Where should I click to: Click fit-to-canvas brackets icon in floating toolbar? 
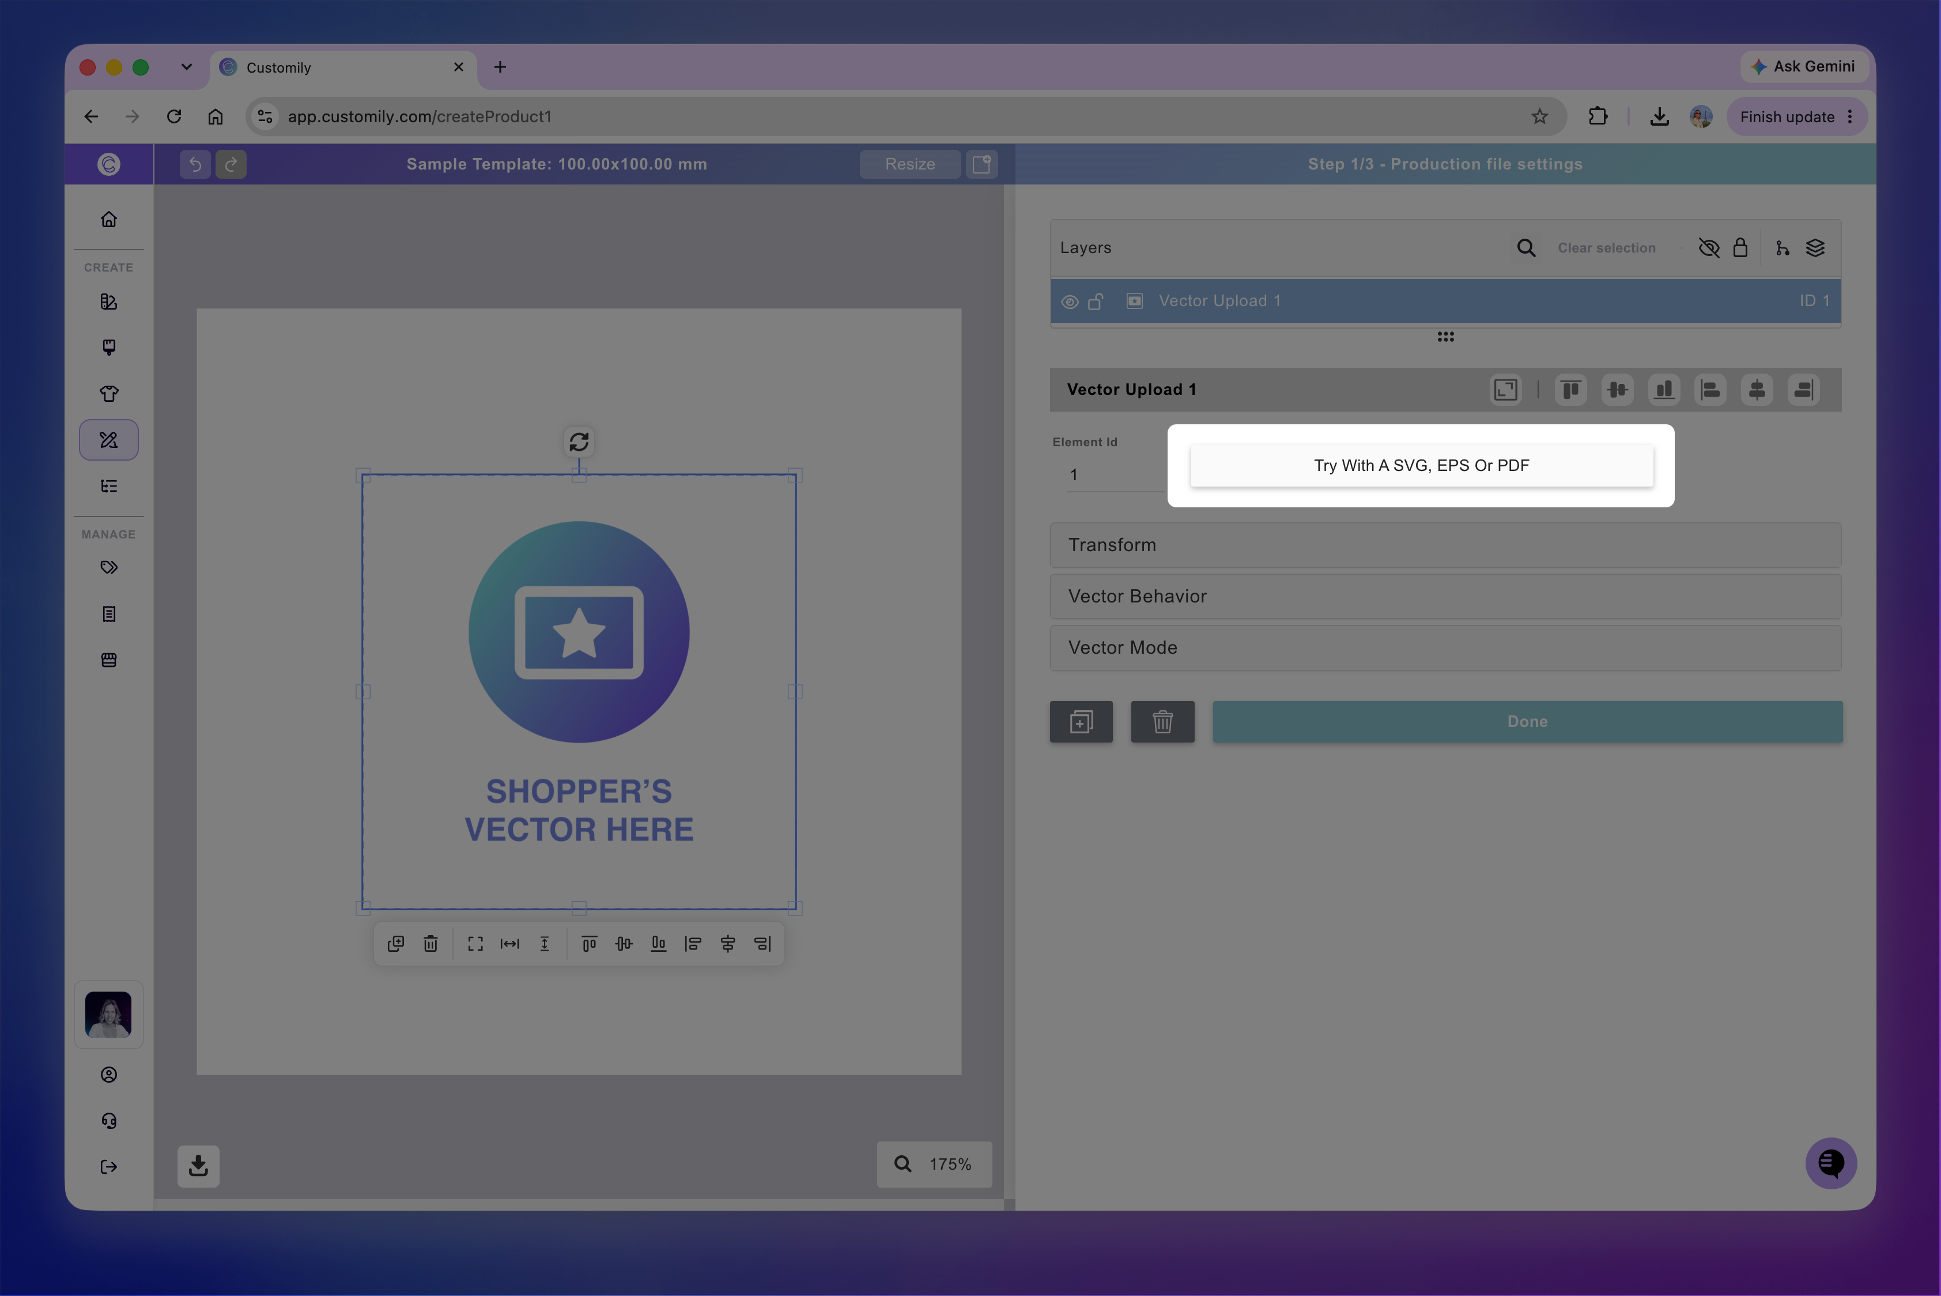[x=475, y=944]
